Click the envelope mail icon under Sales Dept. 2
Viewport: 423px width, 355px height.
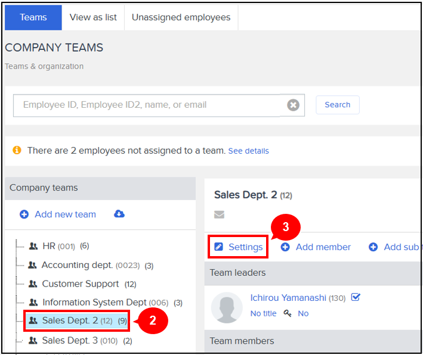(x=219, y=214)
